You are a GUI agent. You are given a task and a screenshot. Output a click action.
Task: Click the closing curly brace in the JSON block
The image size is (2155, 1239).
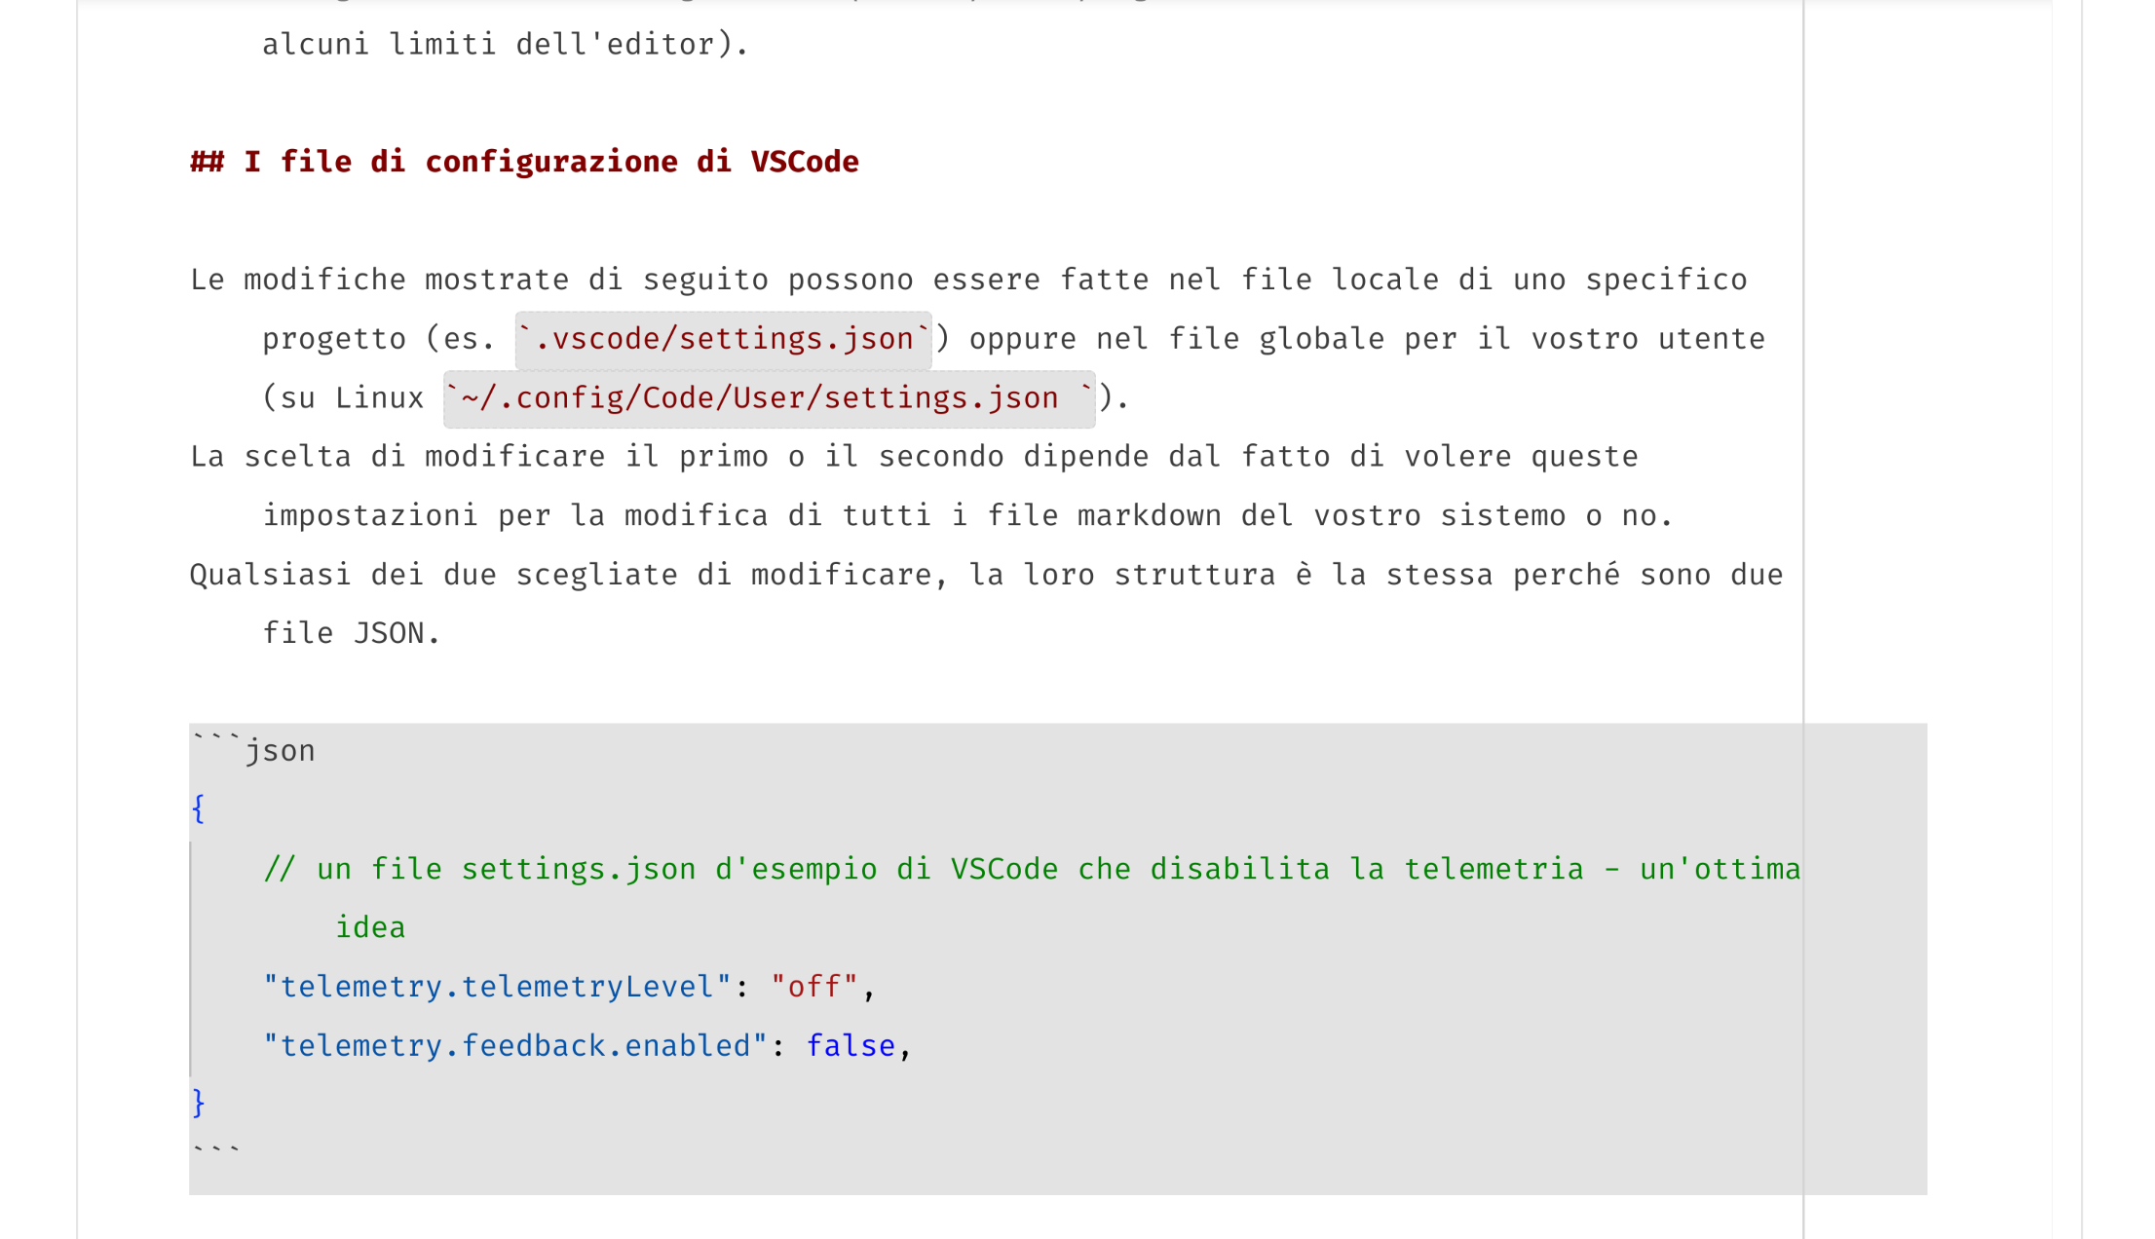pos(198,1104)
